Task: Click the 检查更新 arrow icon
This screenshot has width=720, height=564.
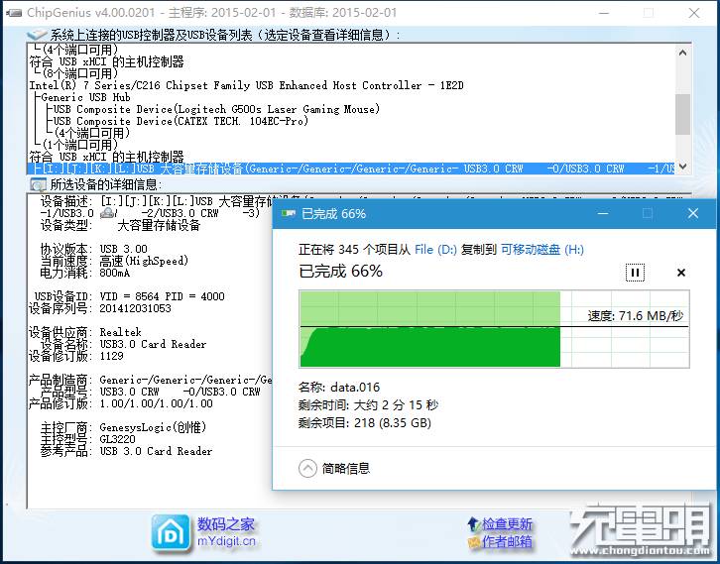Action: 473,523
